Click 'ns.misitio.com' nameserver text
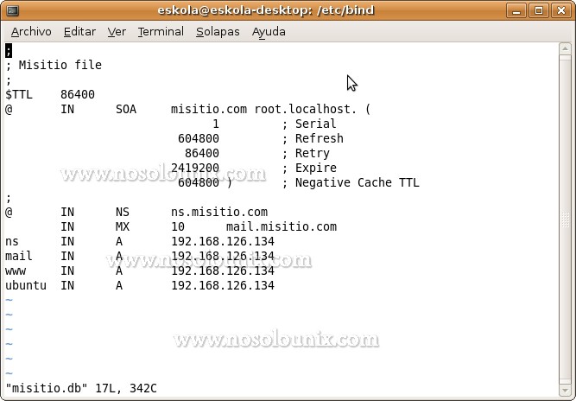 (219, 212)
